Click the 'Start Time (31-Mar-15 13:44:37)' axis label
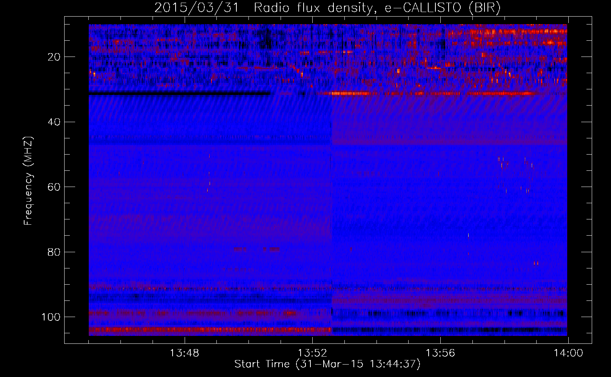This screenshot has width=611, height=377. coord(327,364)
